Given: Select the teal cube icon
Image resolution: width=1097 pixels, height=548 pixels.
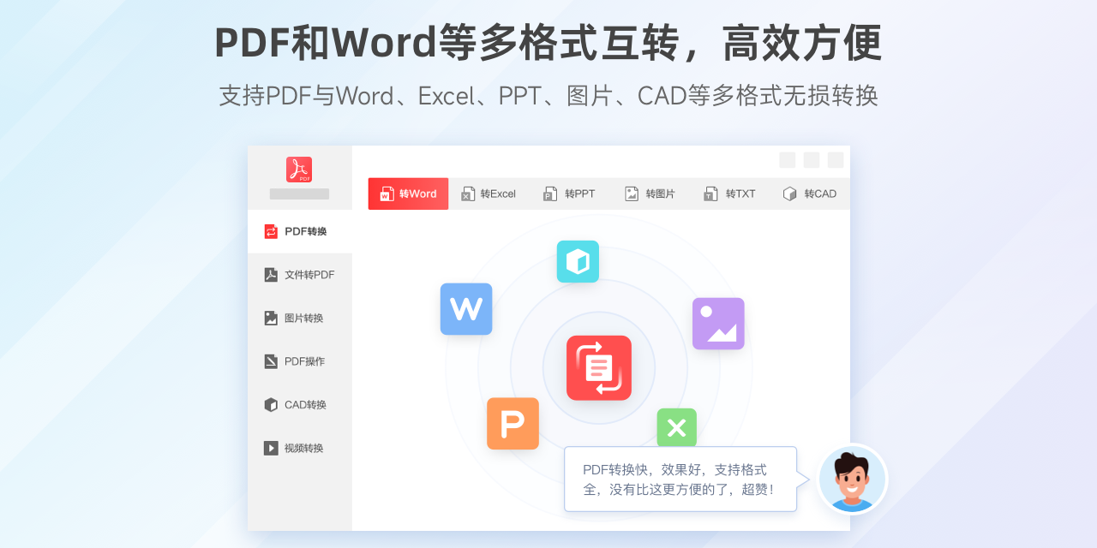Looking at the screenshot, I should coord(577,261).
